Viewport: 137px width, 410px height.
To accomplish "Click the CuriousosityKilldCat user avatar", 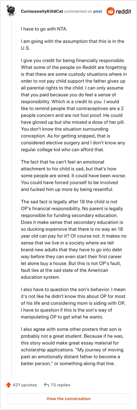I will (11, 11).
